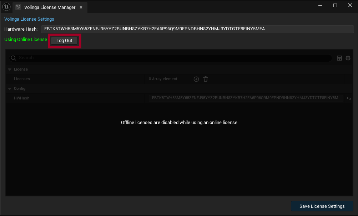Select the Licenses property row
This screenshot has height=216, width=358.
71,79
